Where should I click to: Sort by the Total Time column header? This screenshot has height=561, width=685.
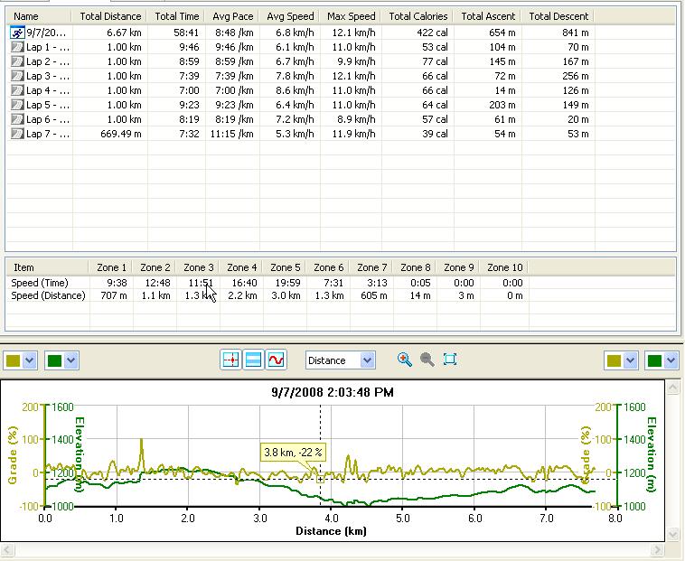(176, 16)
